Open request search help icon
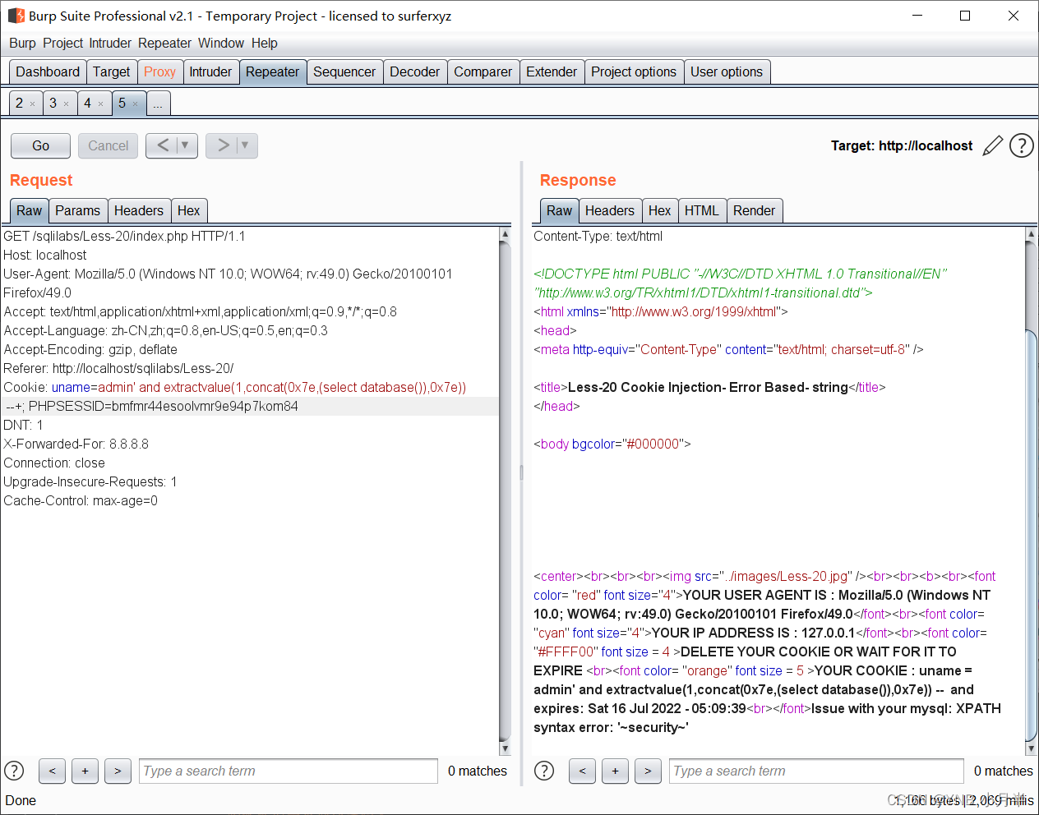 14,771
